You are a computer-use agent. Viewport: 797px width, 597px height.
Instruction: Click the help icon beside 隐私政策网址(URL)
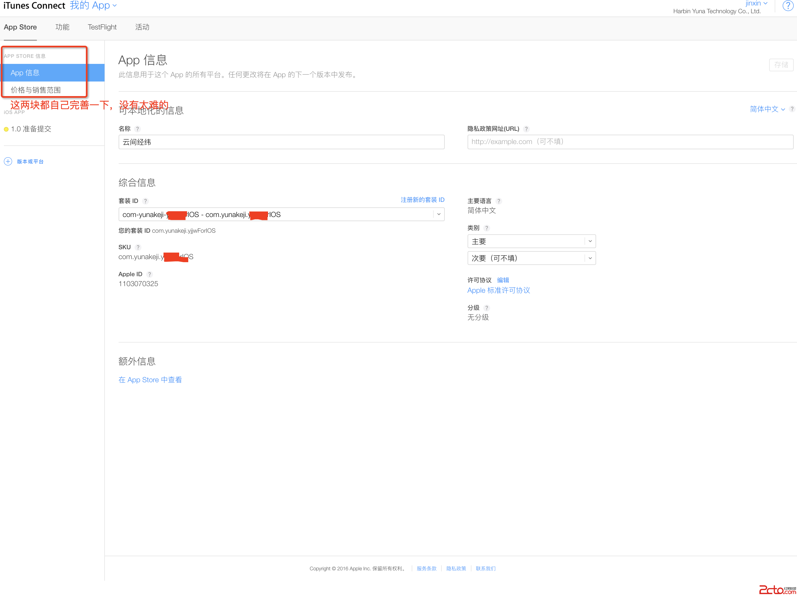pos(526,129)
